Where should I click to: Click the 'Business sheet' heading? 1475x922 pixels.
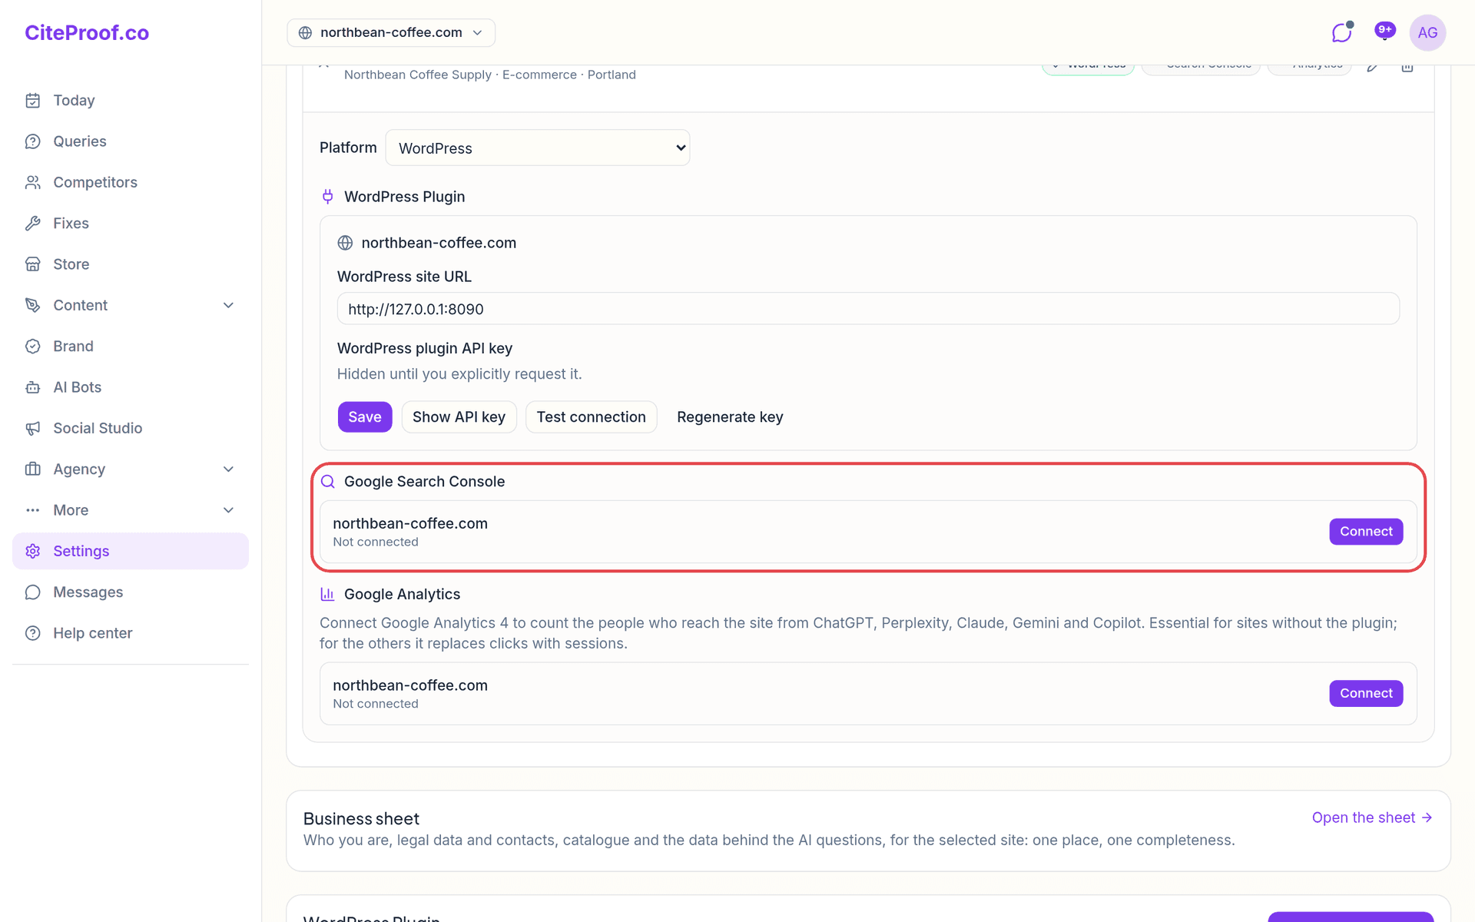(x=361, y=819)
